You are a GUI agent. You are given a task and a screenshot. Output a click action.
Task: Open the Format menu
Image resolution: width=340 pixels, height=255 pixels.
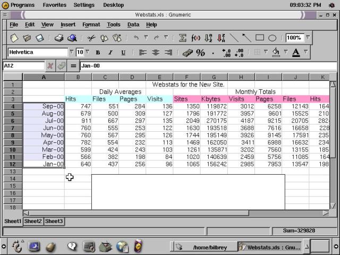(x=91, y=24)
